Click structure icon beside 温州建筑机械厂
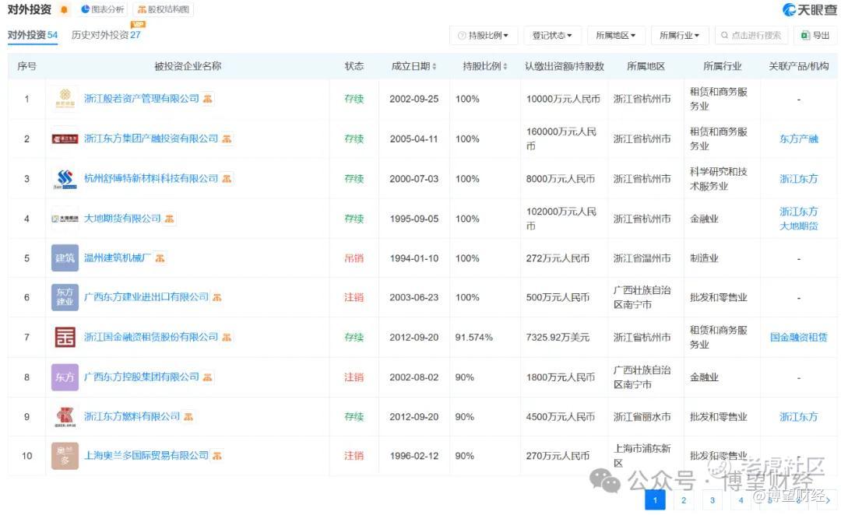This screenshot has height=515, width=841. (x=160, y=258)
